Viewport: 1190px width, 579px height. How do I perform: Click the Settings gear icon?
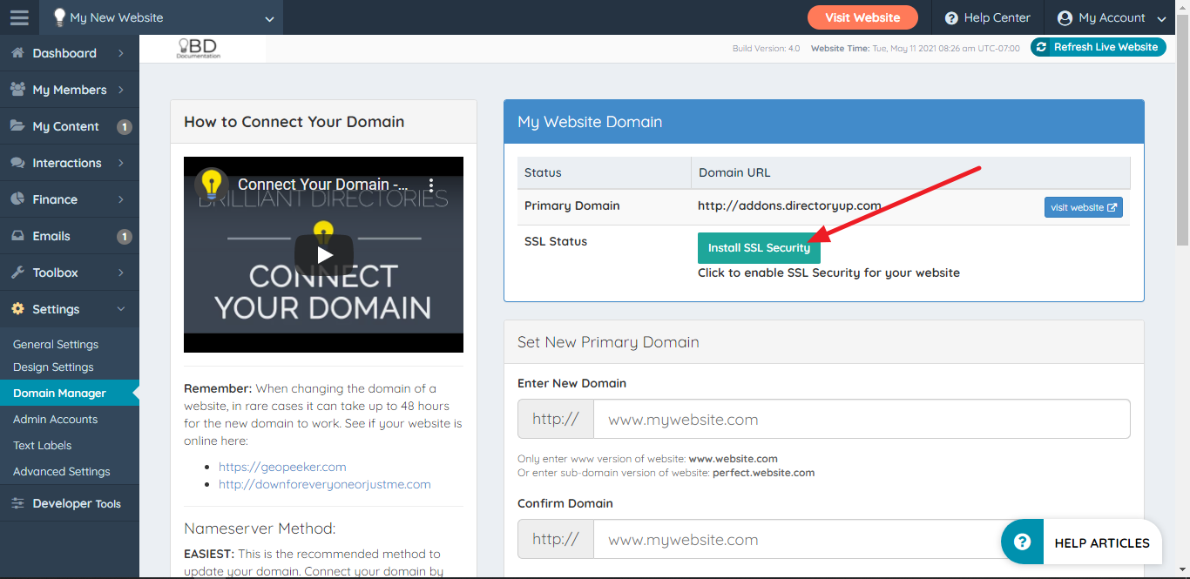(20, 309)
